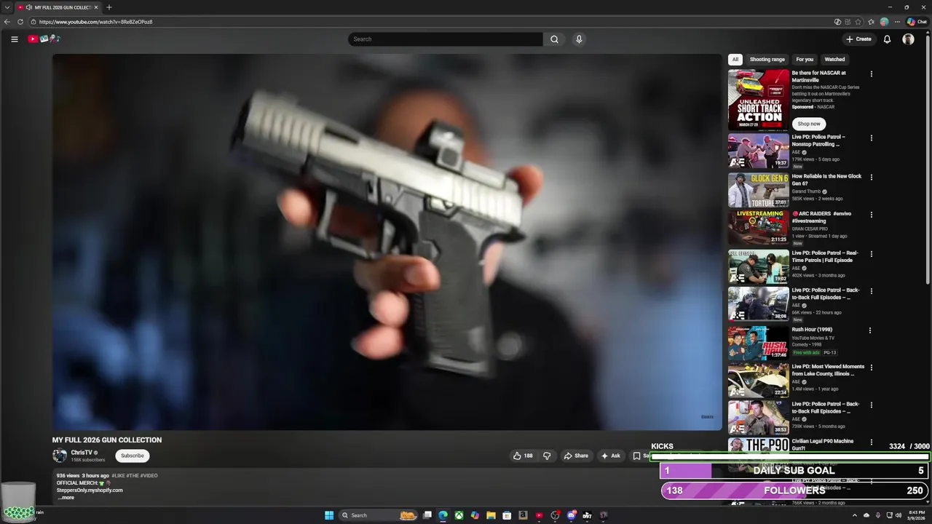Click the main video player
Image resolution: width=932 pixels, height=524 pixels.
coord(387,242)
